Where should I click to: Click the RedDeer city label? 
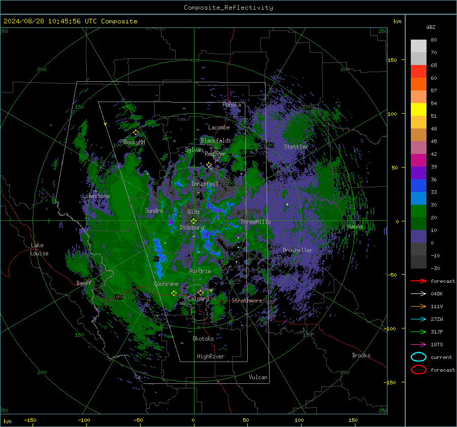pos(215,154)
